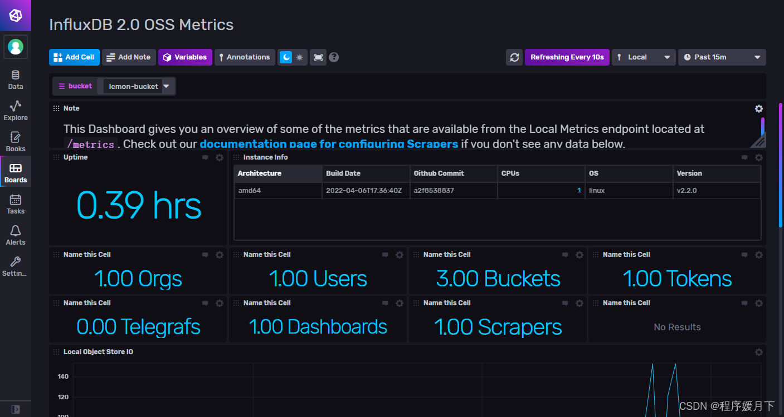Screen dimensions: 784x417
Task: Collapse the sidebar navigation
Action: click(x=16, y=409)
